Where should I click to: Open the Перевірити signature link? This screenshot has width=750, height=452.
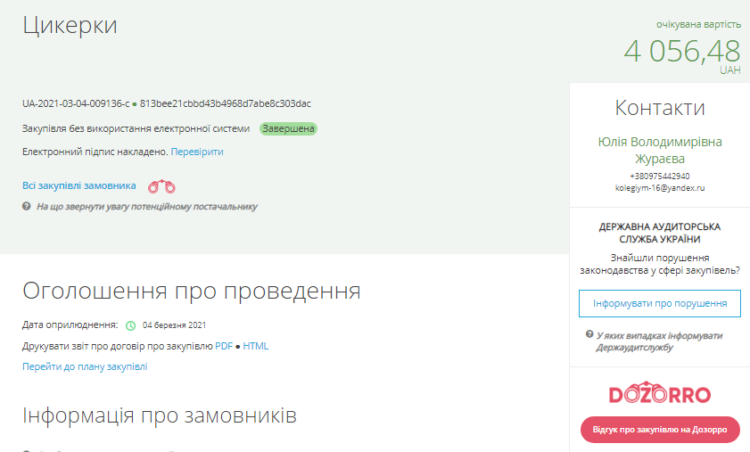[x=197, y=152]
